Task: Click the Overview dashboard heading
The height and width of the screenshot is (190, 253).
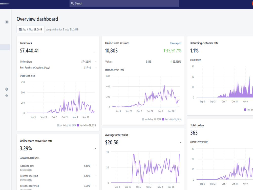Action: click(x=37, y=19)
